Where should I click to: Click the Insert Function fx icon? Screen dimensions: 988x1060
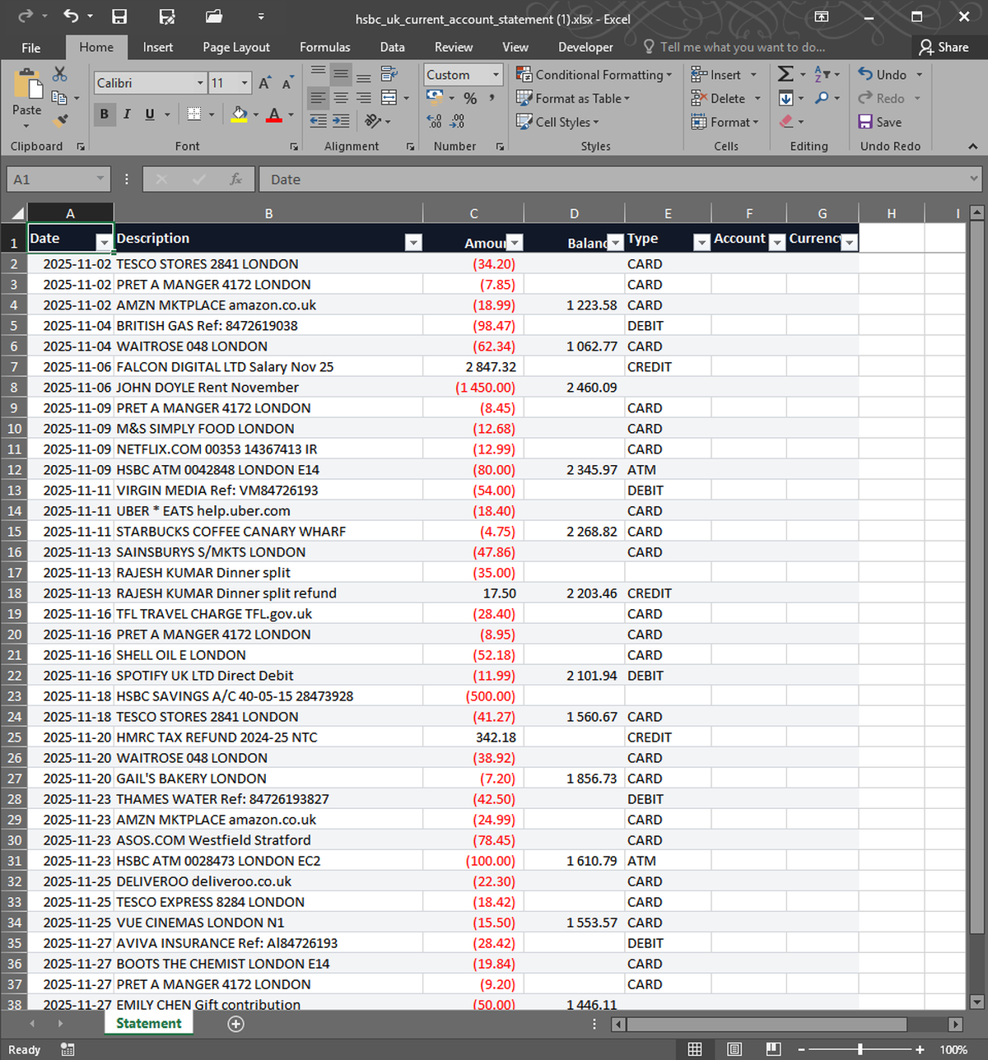(x=235, y=179)
